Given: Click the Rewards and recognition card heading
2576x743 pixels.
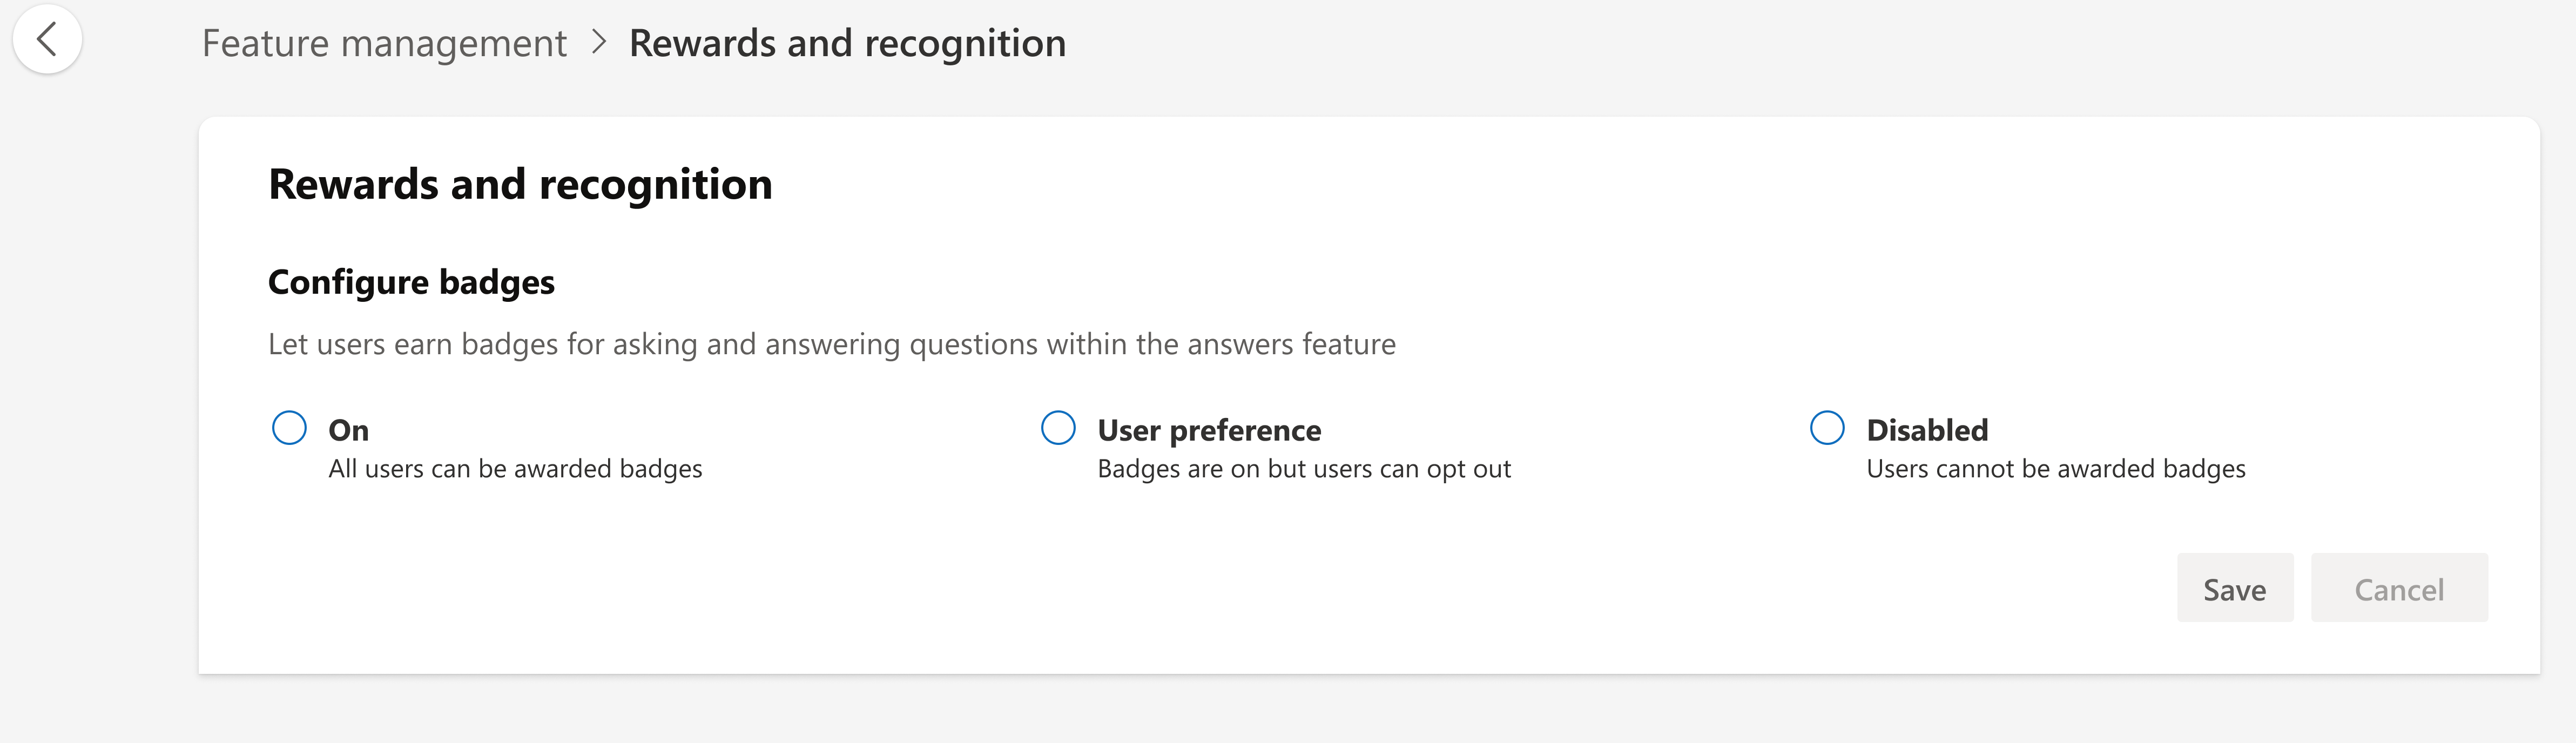Looking at the screenshot, I should tap(520, 185).
